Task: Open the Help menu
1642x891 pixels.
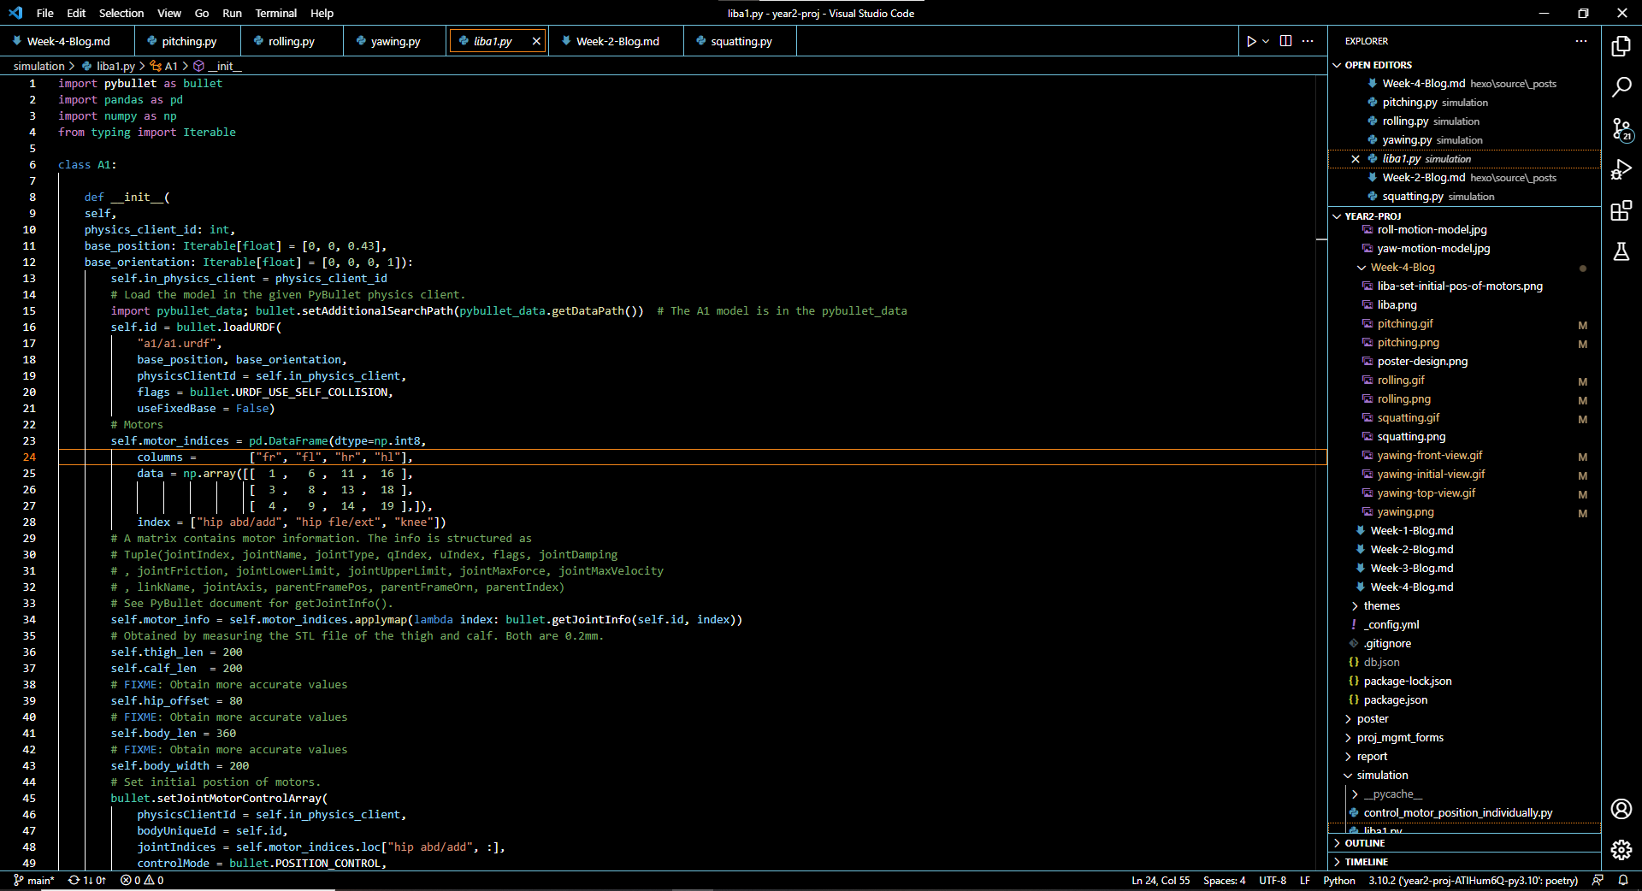Action: point(322,13)
